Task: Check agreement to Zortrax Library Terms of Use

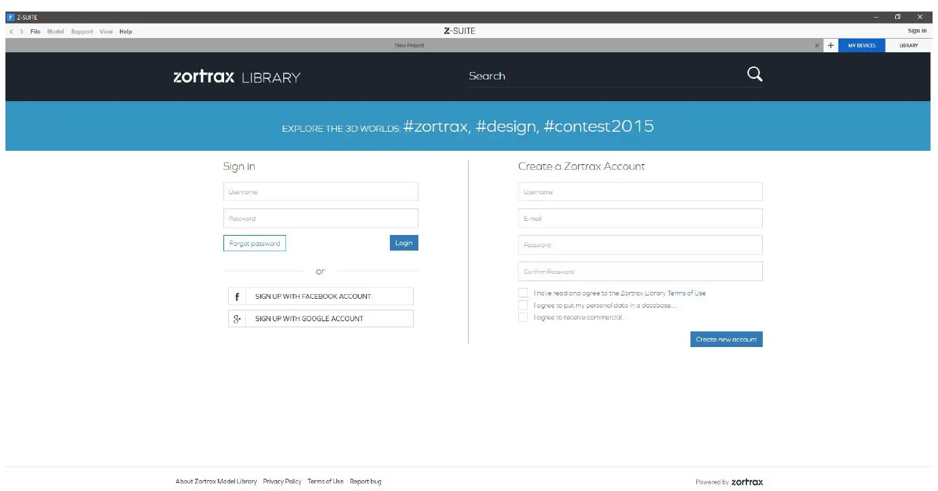Action: click(523, 293)
